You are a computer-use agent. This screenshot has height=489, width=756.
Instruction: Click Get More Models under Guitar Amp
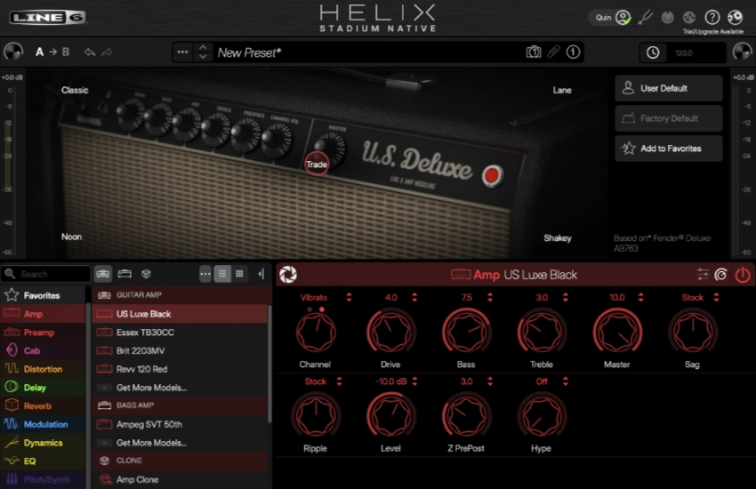(x=180, y=388)
